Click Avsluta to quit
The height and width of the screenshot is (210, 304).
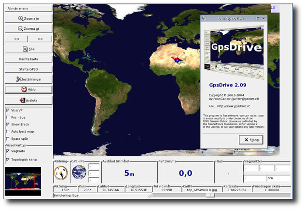28,100
